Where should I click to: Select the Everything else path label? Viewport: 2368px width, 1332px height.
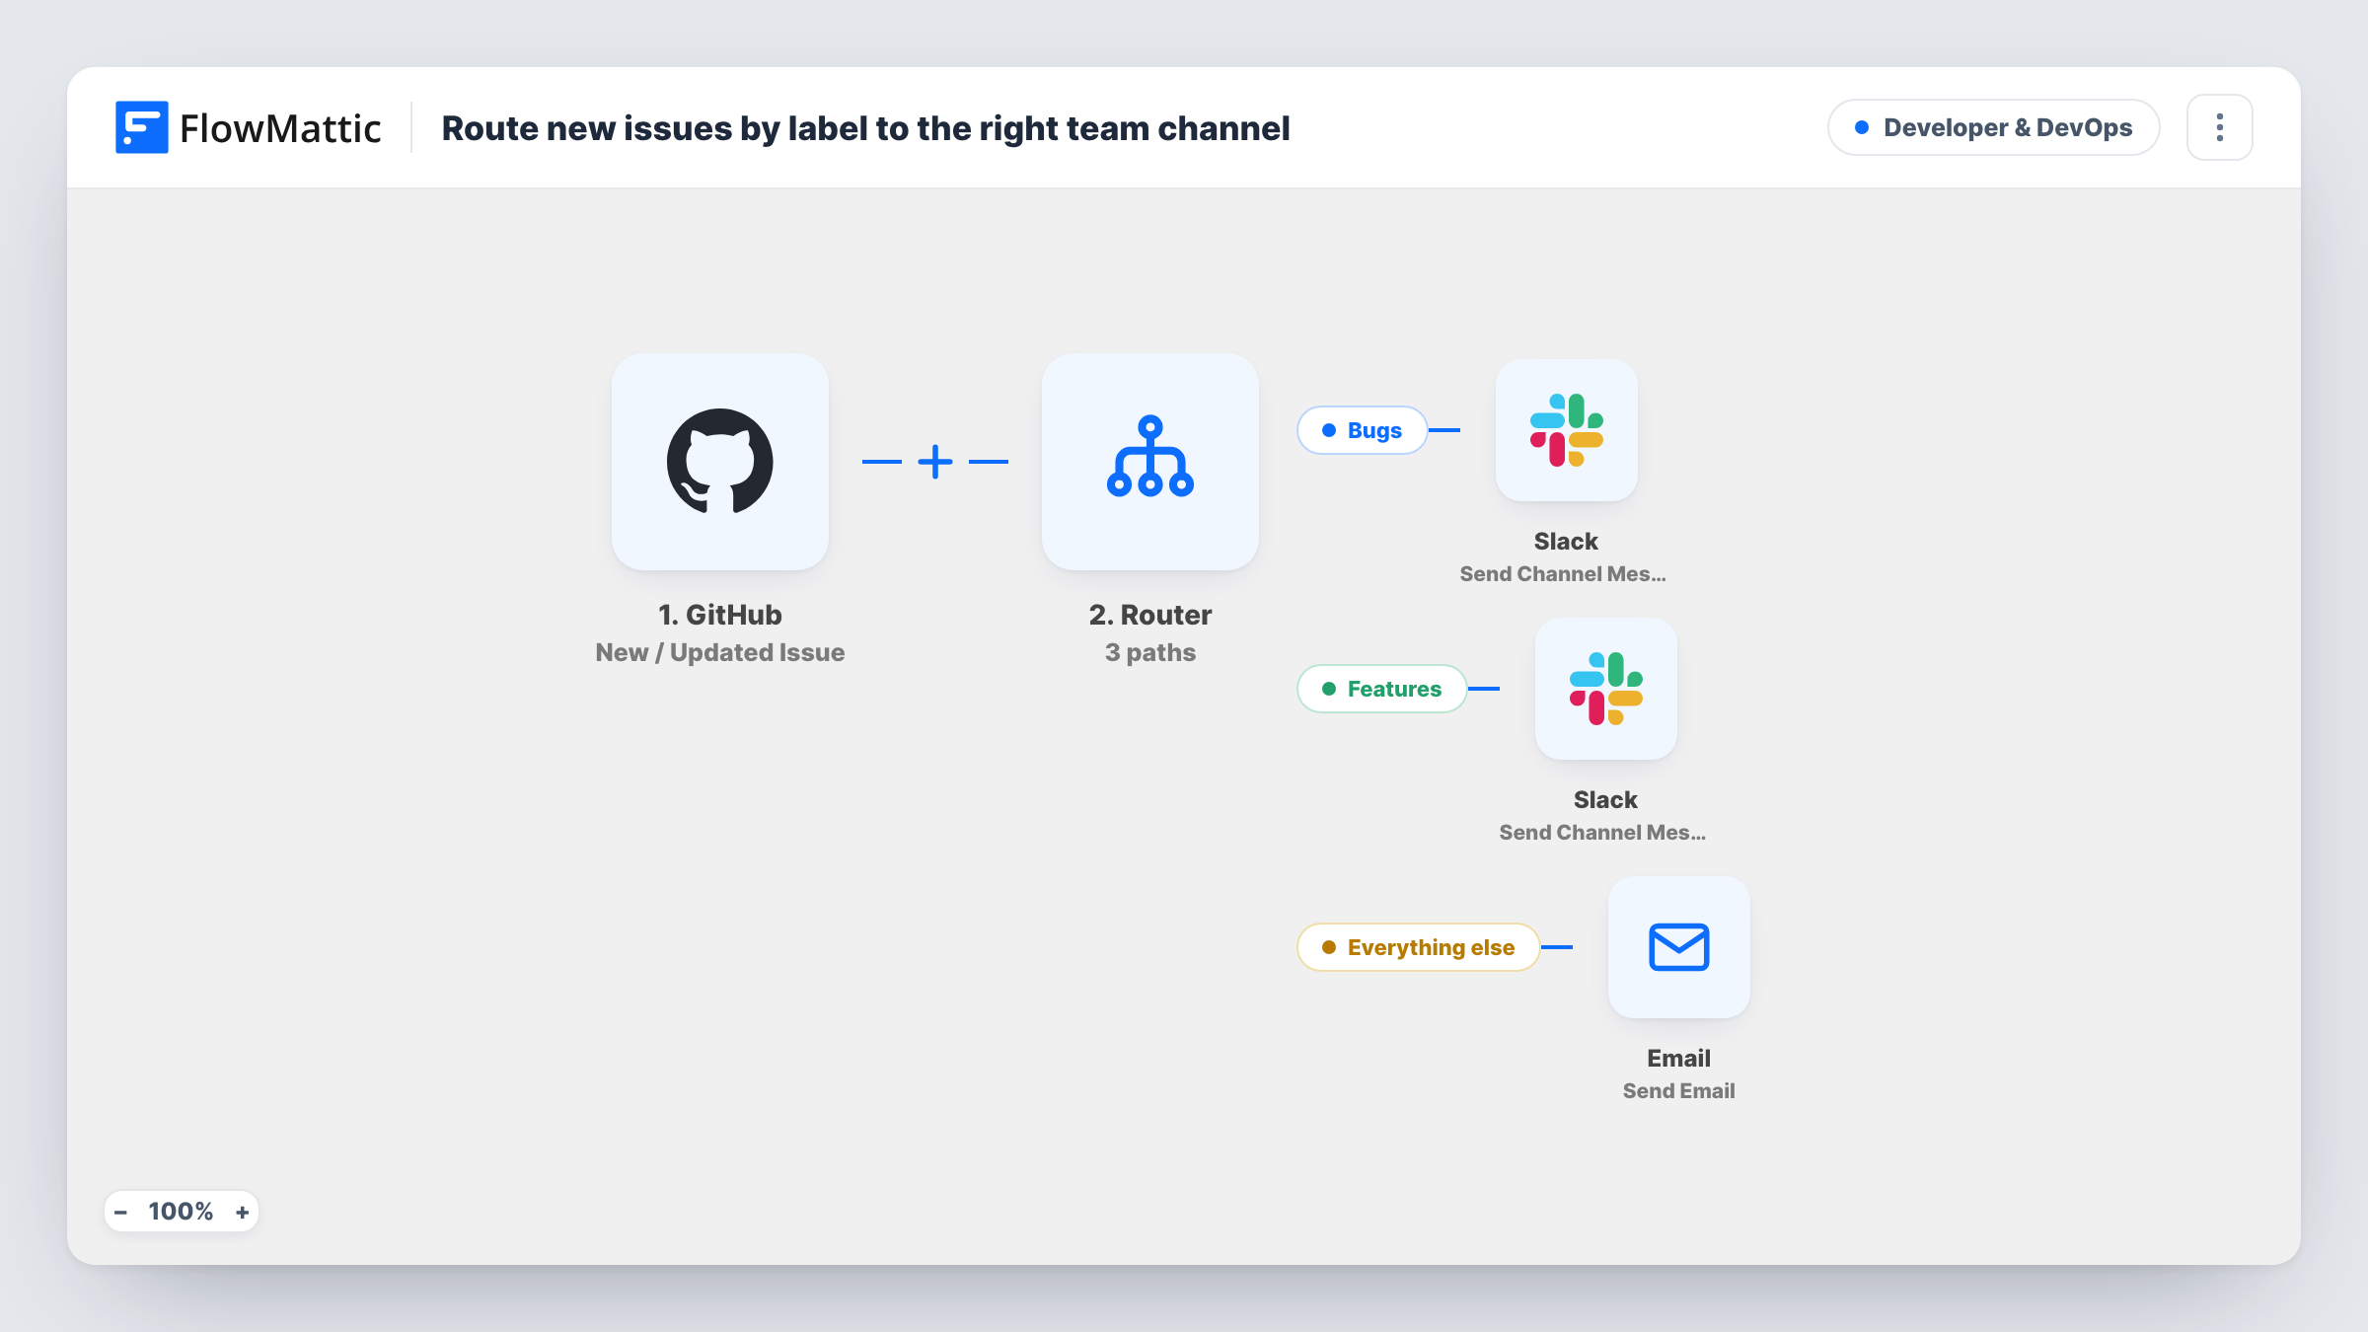[x=1418, y=947]
